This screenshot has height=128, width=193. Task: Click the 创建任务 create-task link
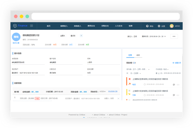[x=177, y=63]
